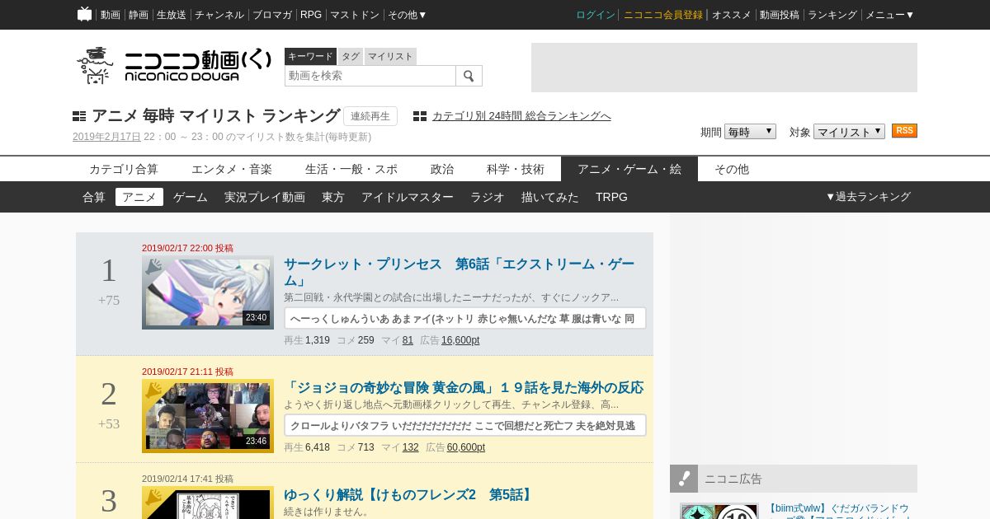
Task: Select the 合算 subcategory
Action: 94,197
